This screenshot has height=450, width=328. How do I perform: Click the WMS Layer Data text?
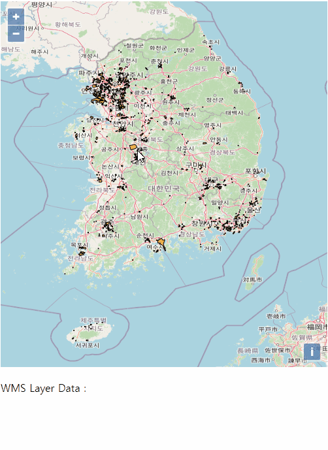(x=44, y=389)
